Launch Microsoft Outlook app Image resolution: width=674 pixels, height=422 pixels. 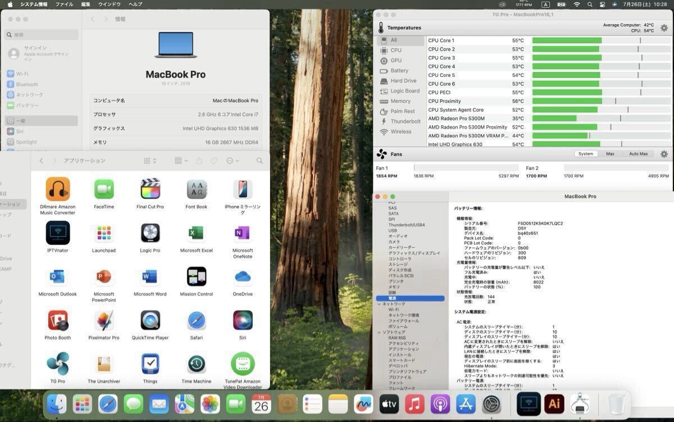[x=58, y=276]
